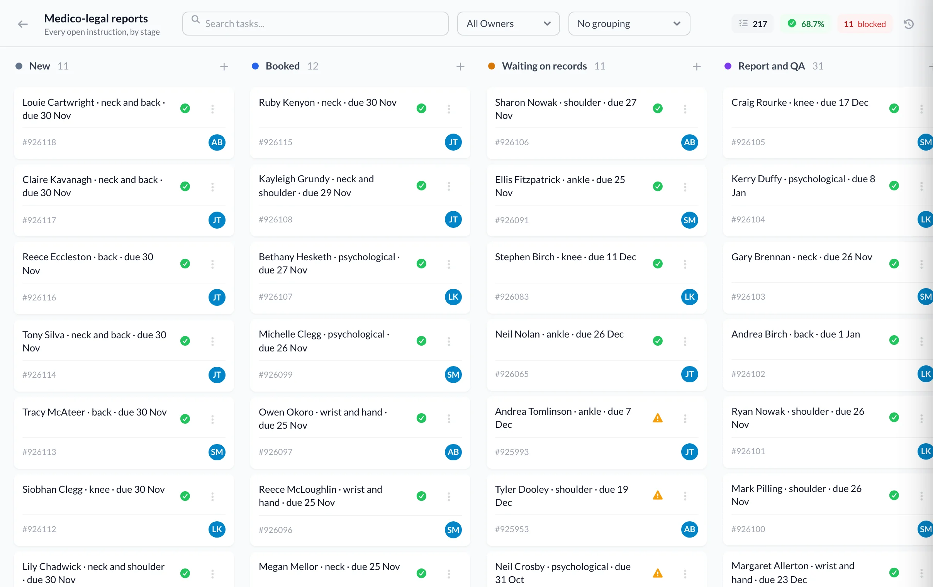Toggle the green check on Reece Eccleston card
Image resolution: width=933 pixels, height=587 pixels.
coord(185,263)
